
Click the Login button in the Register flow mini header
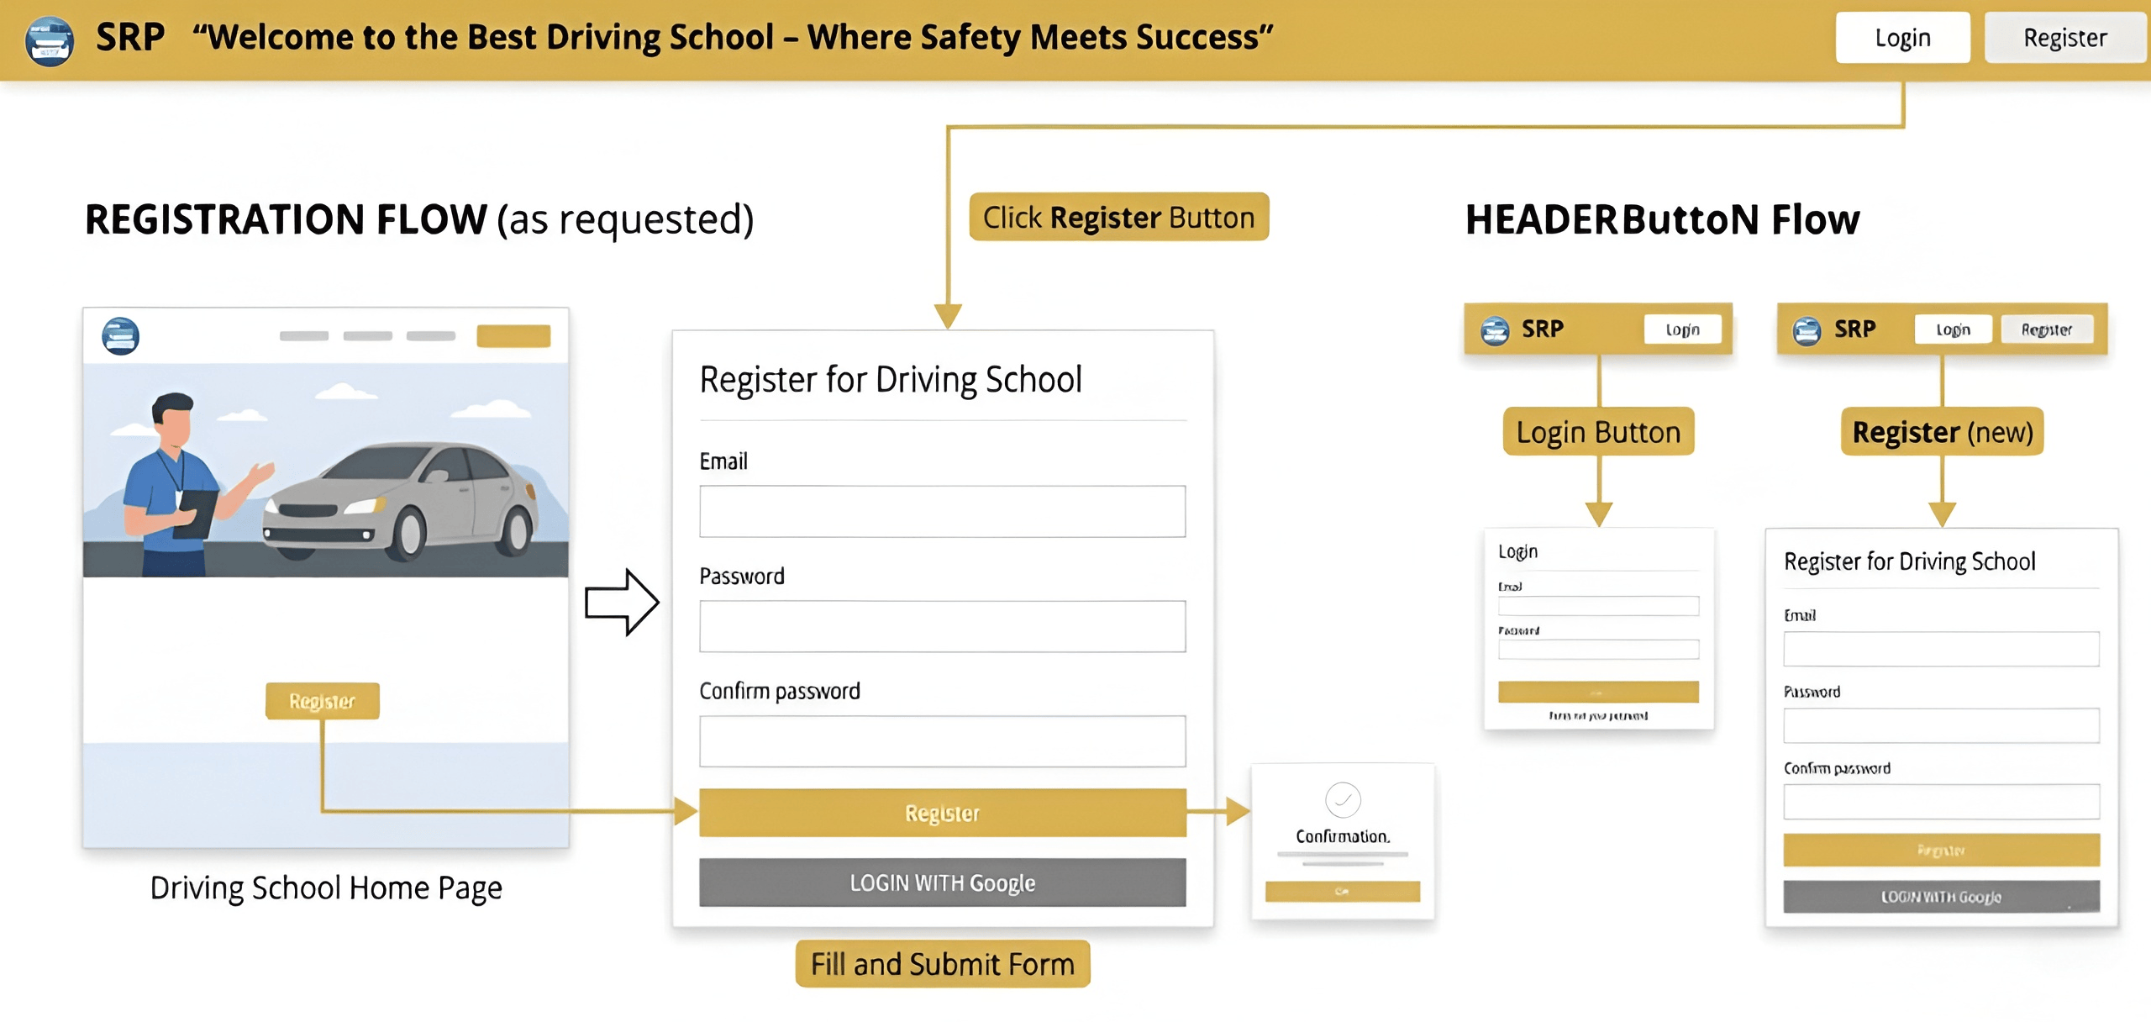(x=1953, y=329)
